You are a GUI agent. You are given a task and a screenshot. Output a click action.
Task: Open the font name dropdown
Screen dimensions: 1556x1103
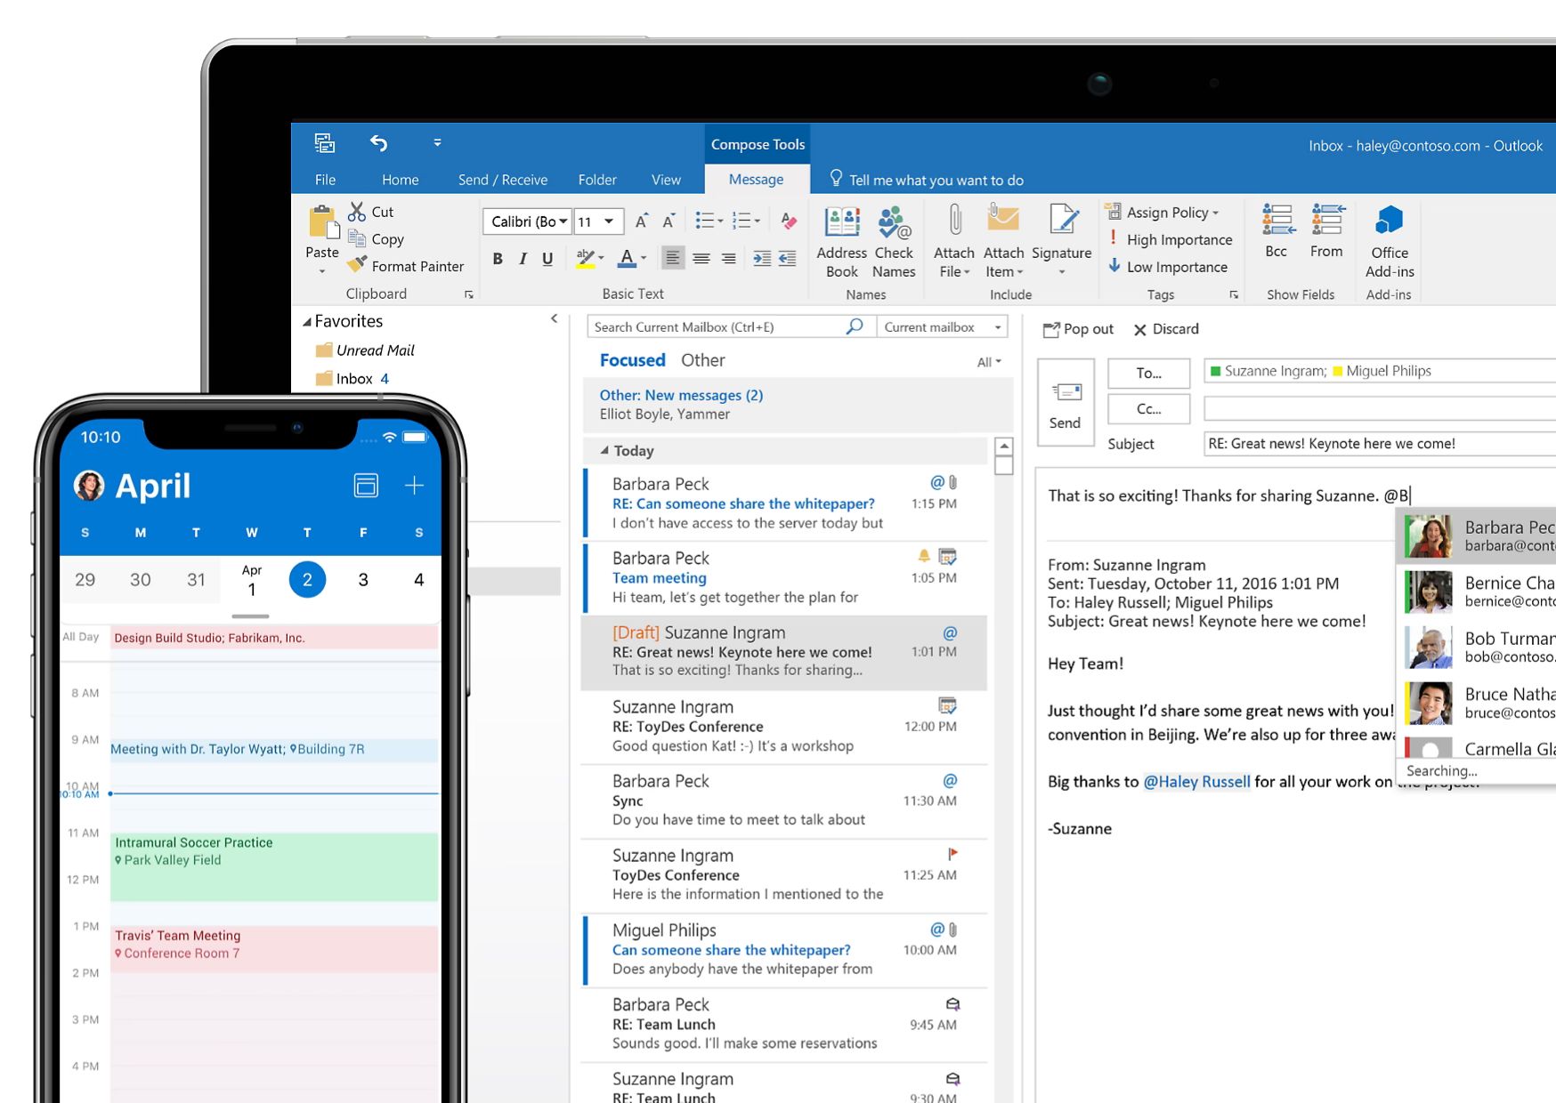point(563,221)
